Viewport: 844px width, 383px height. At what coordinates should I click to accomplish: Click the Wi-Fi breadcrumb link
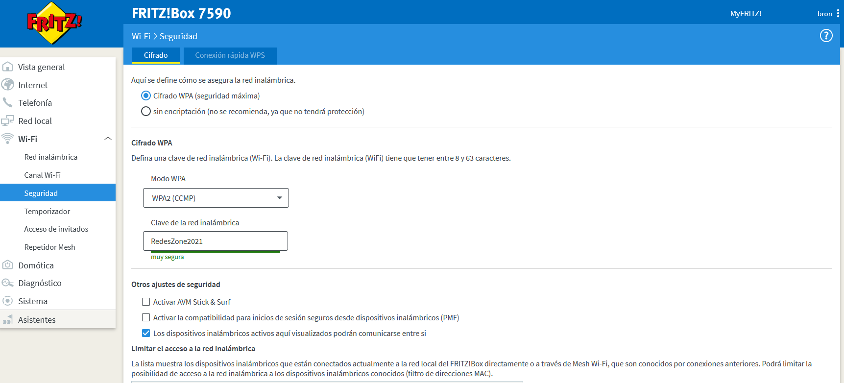141,36
